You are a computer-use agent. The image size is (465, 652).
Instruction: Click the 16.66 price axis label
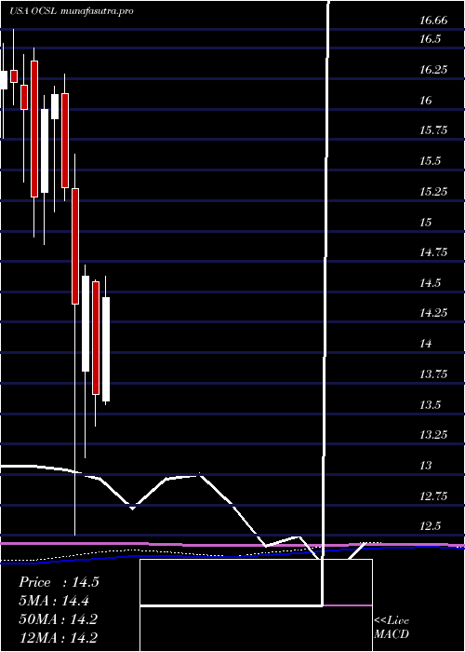point(433,20)
